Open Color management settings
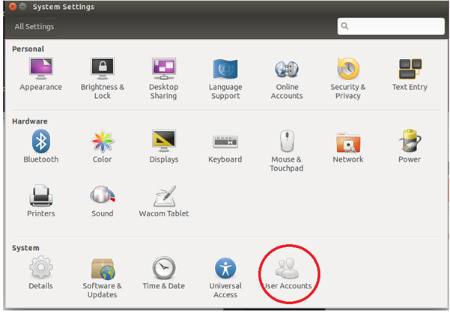This screenshot has height=313, width=450. (103, 146)
